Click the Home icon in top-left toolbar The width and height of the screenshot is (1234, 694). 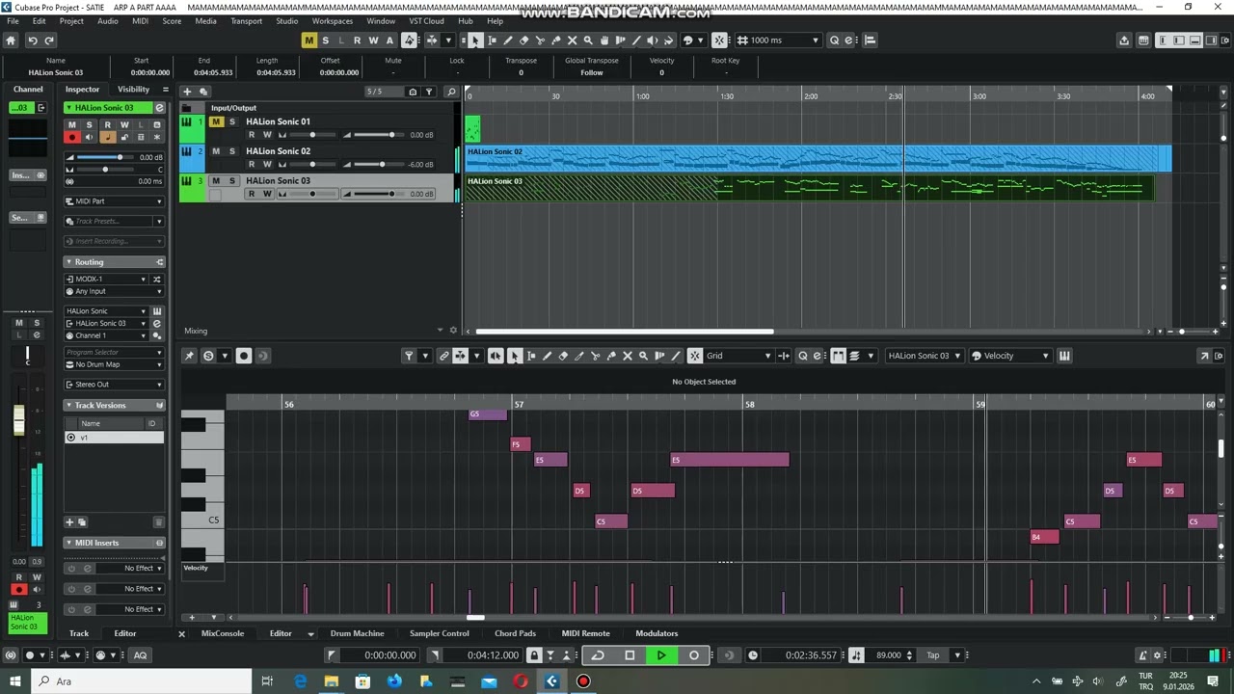tap(11, 40)
